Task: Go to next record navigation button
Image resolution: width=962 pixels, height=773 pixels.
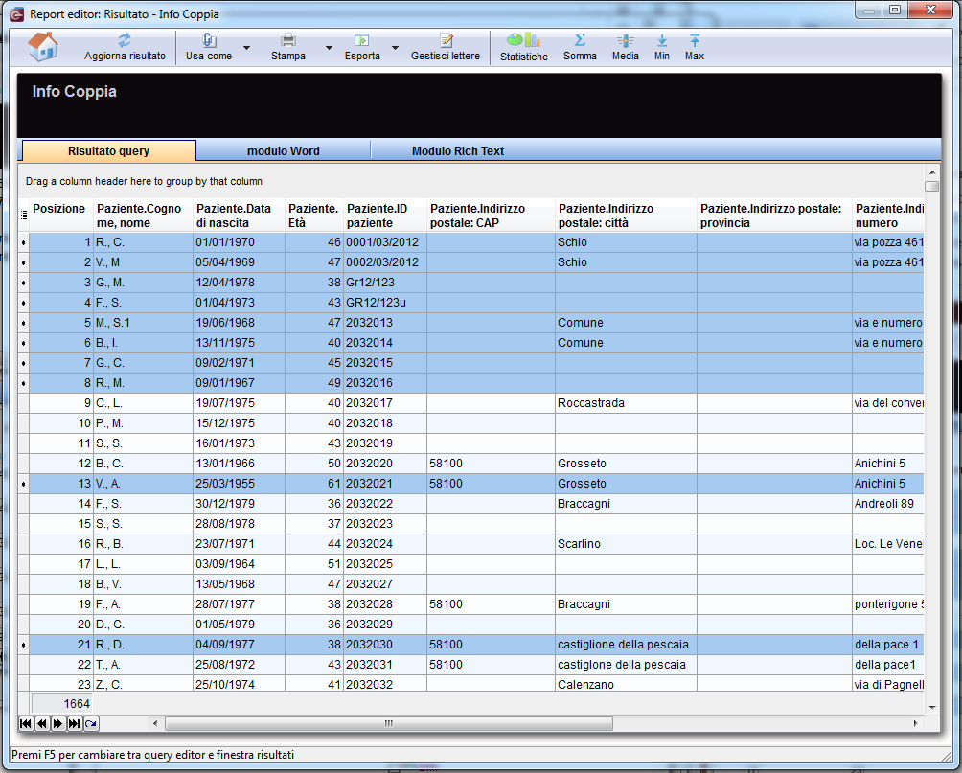Action: point(57,724)
